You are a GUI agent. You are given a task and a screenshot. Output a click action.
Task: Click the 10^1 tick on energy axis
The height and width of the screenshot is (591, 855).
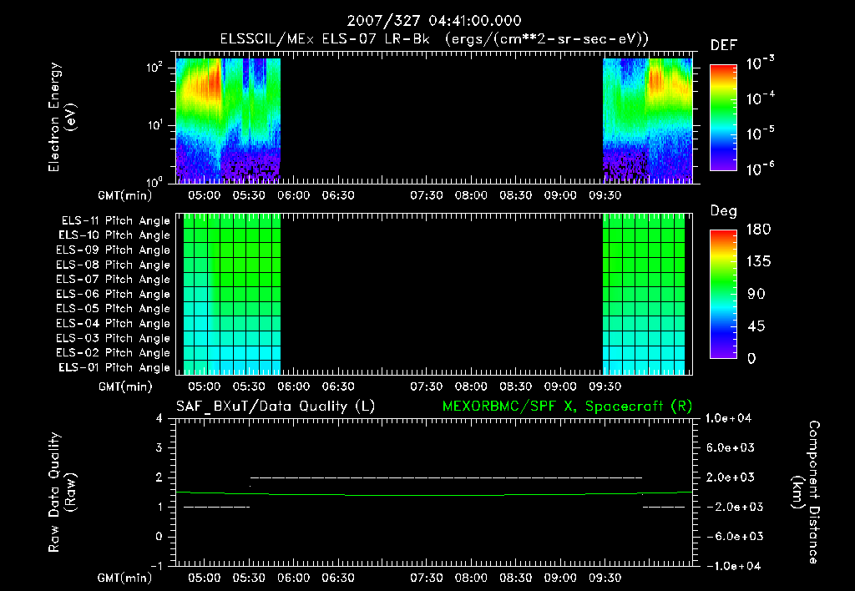[x=154, y=125]
